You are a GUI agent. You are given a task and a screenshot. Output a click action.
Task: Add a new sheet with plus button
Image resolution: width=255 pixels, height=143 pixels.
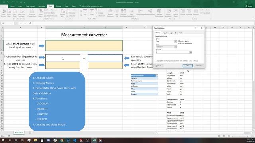(x=30, y=133)
